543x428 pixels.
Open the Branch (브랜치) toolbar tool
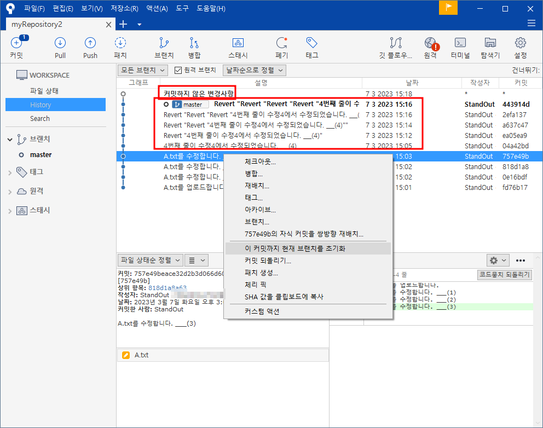pos(164,48)
